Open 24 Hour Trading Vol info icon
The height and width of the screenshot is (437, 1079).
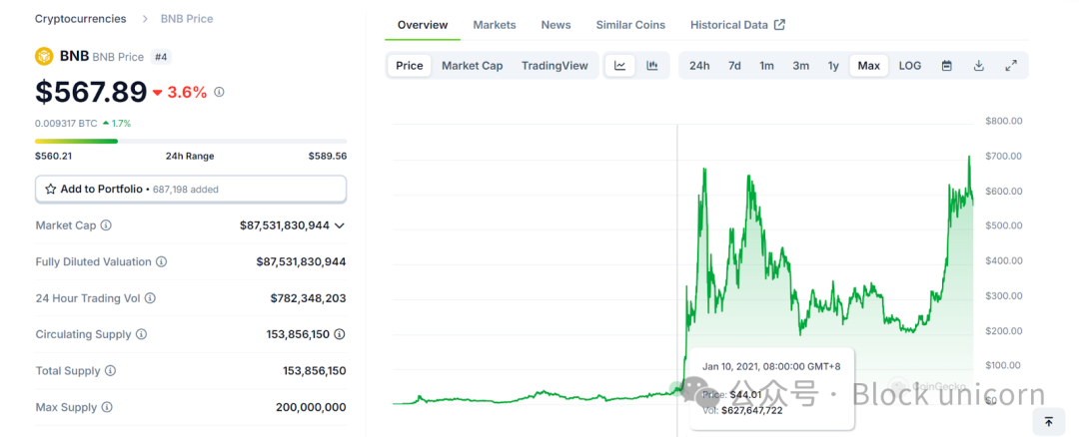pos(150,298)
